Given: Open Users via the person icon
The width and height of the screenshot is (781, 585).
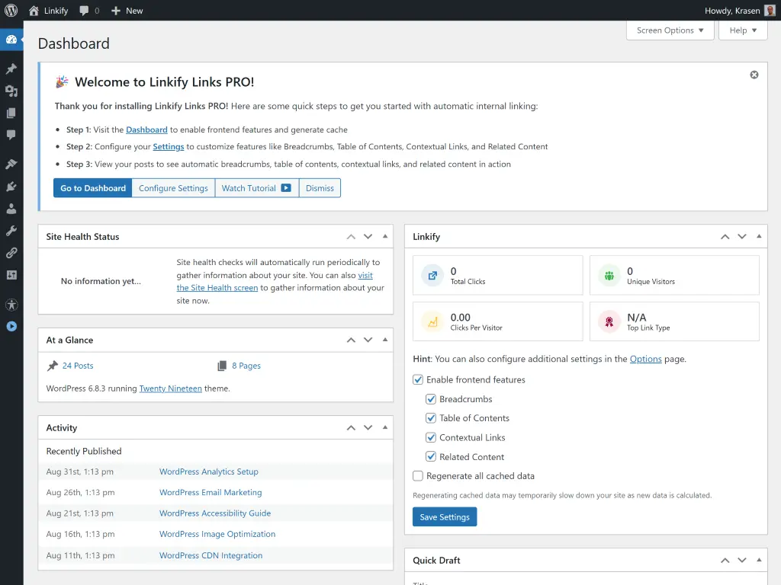Looking at the screenshot, I should (x=11, y=209).
